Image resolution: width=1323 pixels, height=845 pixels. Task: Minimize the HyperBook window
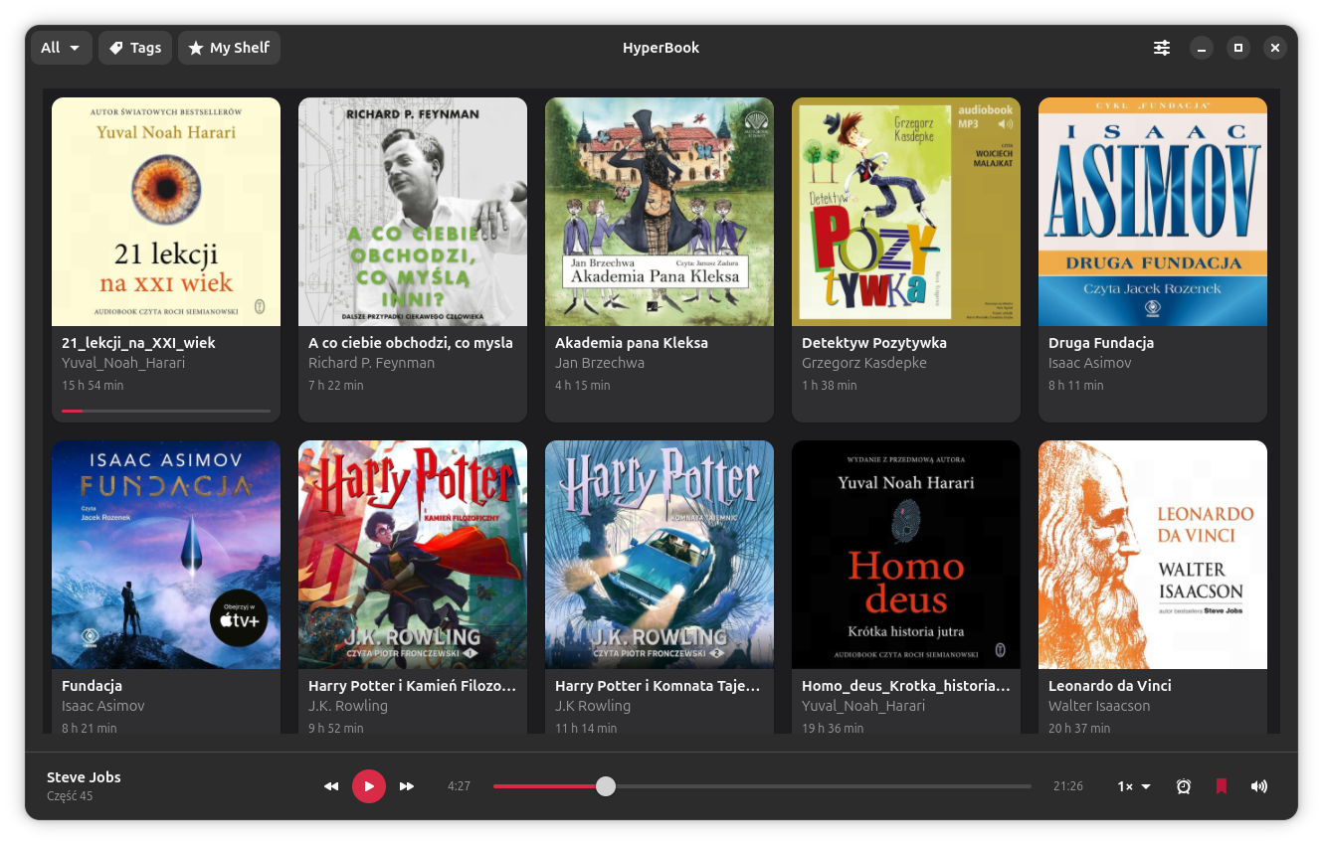[x=1202, y=48]
